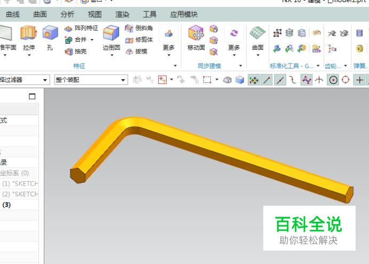Open the 渲染 tab
The height and width of the screenshot is (264, 369).
(x=122, y=14)
